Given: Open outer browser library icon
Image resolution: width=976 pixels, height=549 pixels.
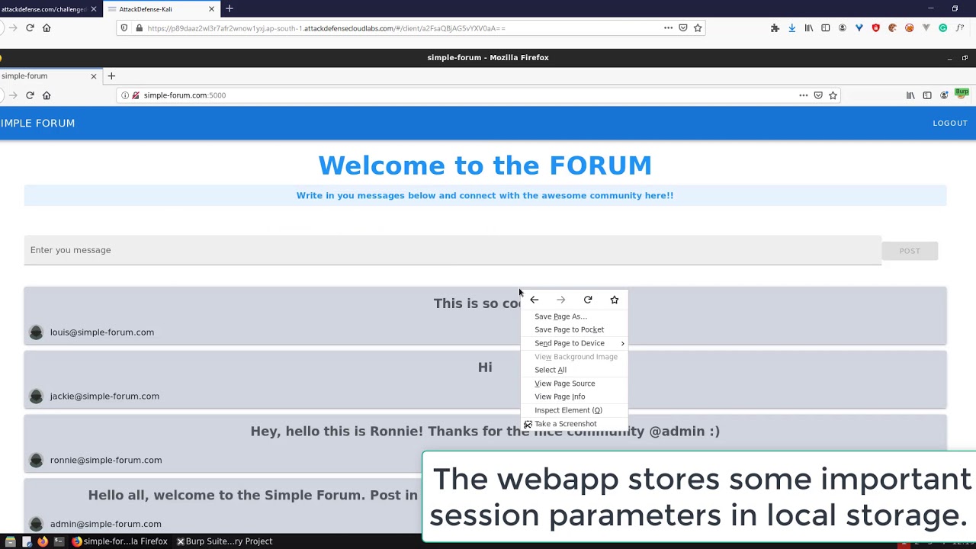Looking at the screenshot, I should coord(808,28).
